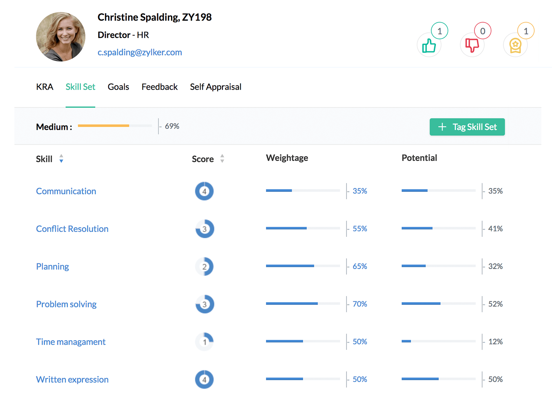Switch to the KRA tab
552x414 pixels.
click(x=45, y=87)
